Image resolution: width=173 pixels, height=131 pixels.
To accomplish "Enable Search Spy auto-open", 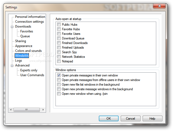I will 59,52.
